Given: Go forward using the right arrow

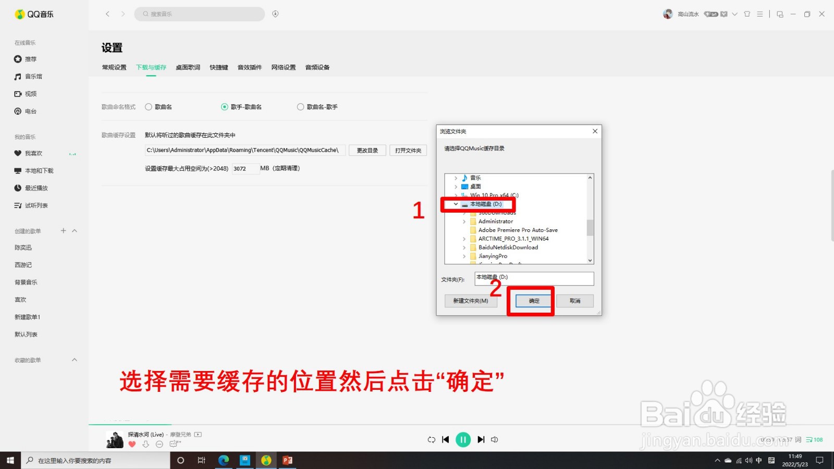Looking at the screenshot, I should [x=123, y=14].
